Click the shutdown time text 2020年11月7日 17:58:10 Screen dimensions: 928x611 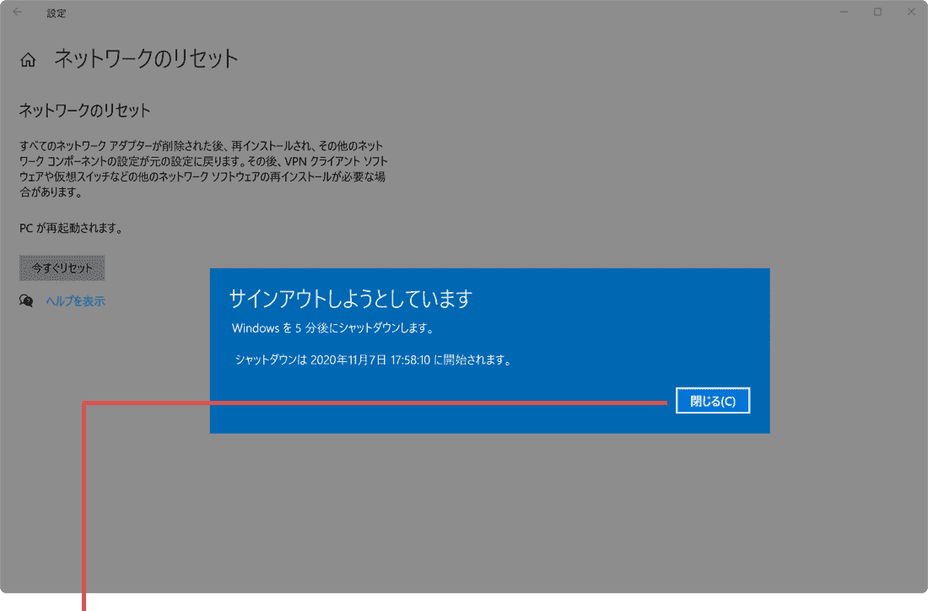click(370, 360)
